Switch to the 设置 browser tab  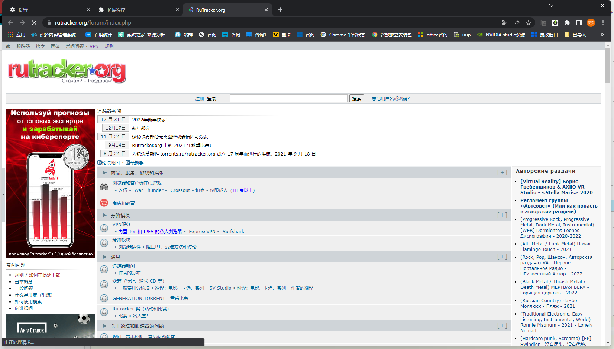(48, 10)
